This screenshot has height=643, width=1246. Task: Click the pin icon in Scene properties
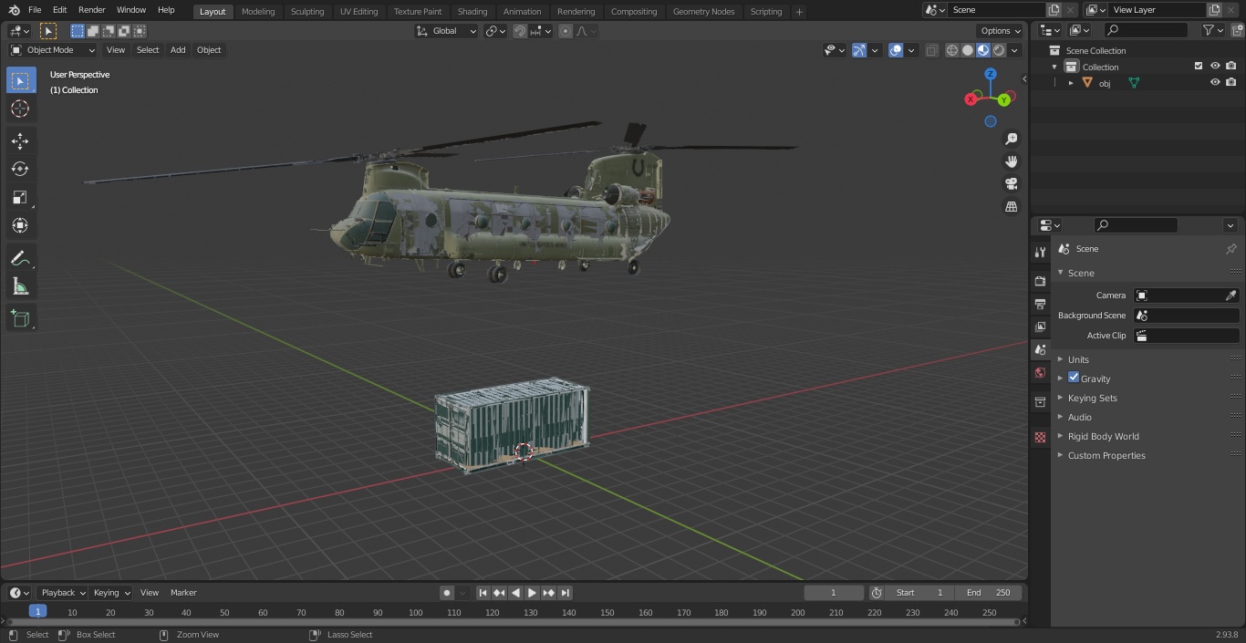point(1230,249)
